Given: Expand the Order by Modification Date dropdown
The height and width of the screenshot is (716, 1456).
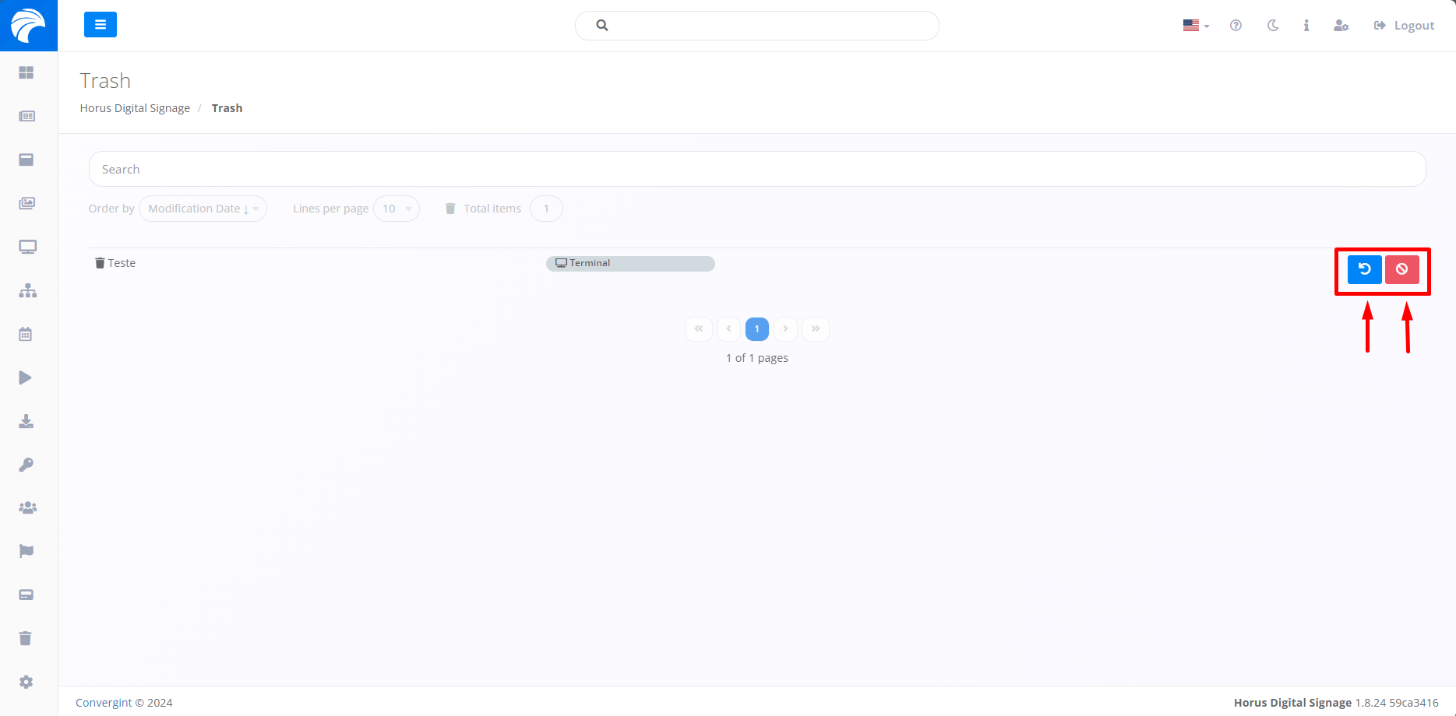Looking at the screenshot, I should click(x=203, y=209).
